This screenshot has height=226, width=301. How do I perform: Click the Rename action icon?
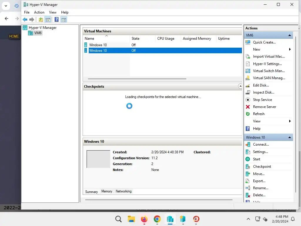coord(248,188)
